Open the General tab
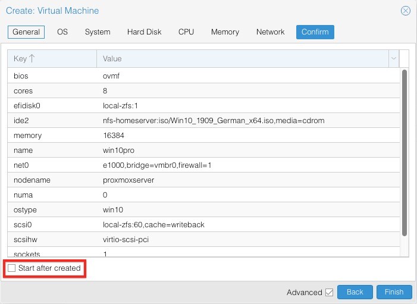Image resolution: width=417 pixels, height=304 pixels. [x=26, y=32]
